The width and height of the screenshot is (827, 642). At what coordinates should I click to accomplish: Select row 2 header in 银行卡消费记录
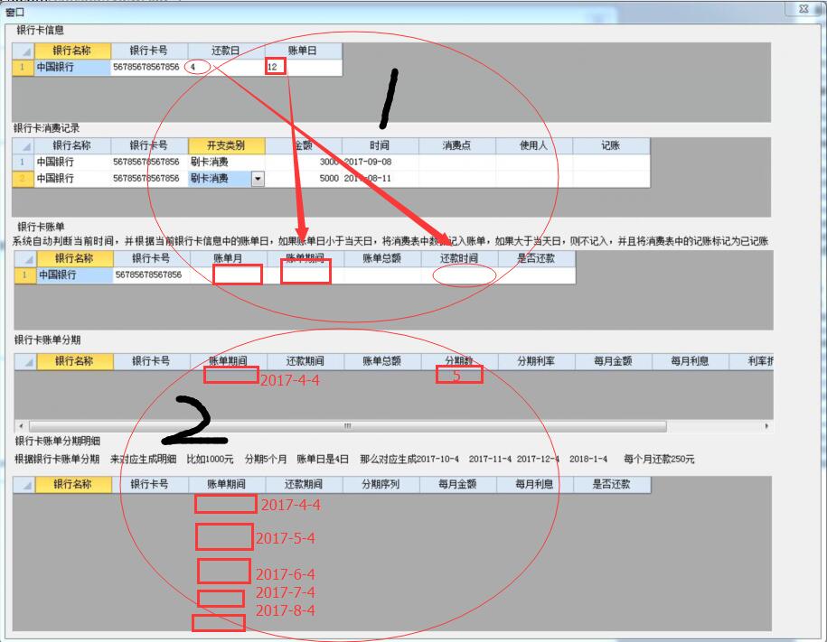[23, 179]
